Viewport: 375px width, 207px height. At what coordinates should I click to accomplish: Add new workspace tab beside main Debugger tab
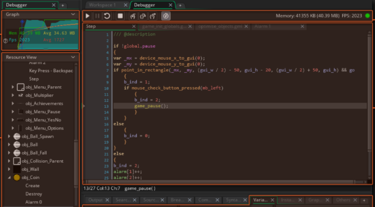pyautogui.click(x=180, y=5)
